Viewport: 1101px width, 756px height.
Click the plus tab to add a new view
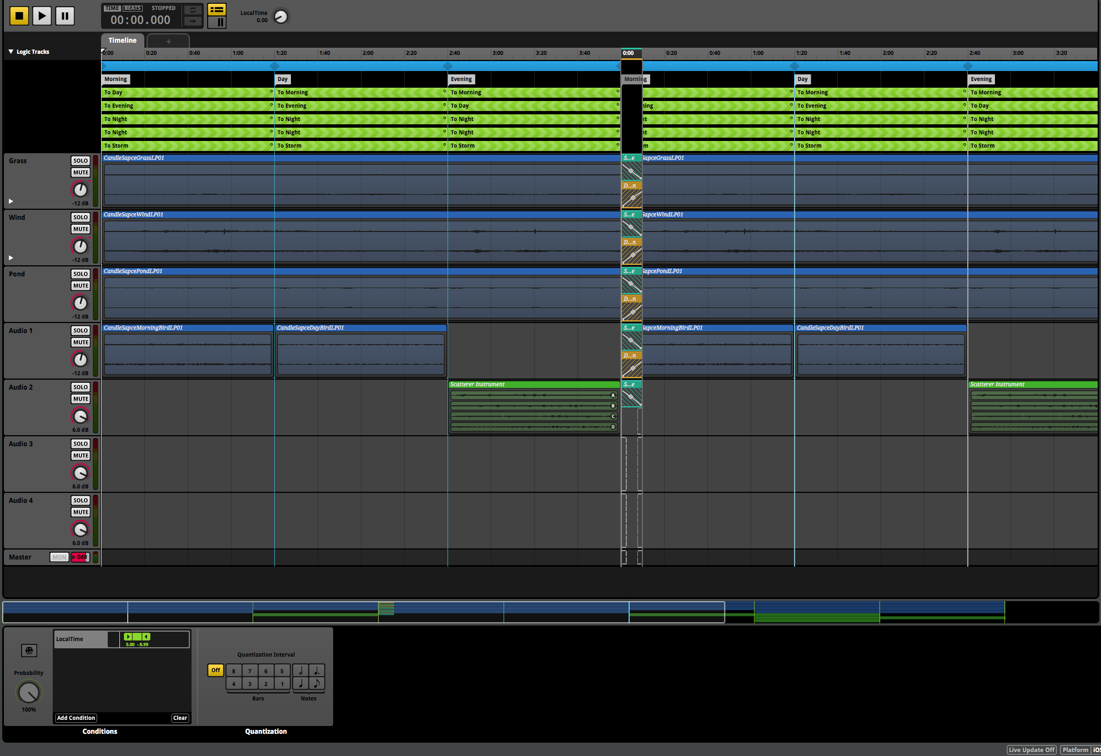coord(168,41)
